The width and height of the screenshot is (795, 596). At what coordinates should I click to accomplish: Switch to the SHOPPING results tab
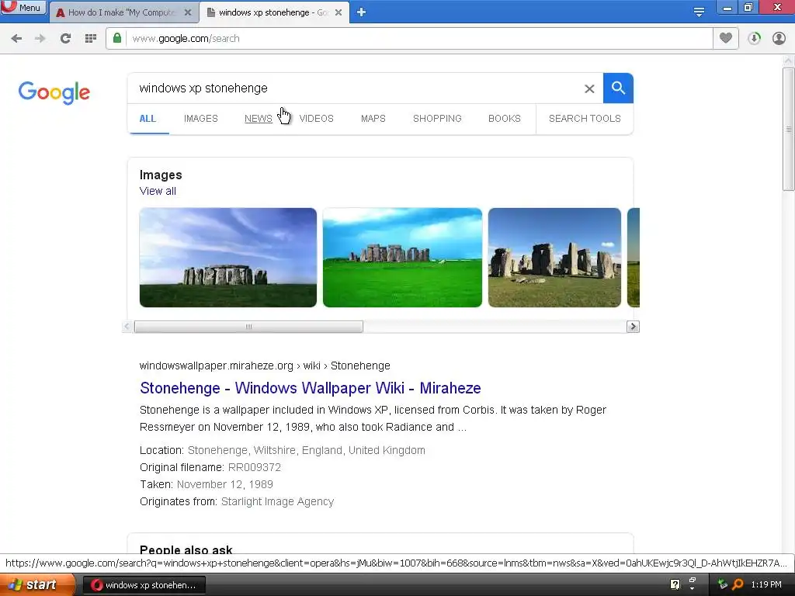tap(437, 119)
